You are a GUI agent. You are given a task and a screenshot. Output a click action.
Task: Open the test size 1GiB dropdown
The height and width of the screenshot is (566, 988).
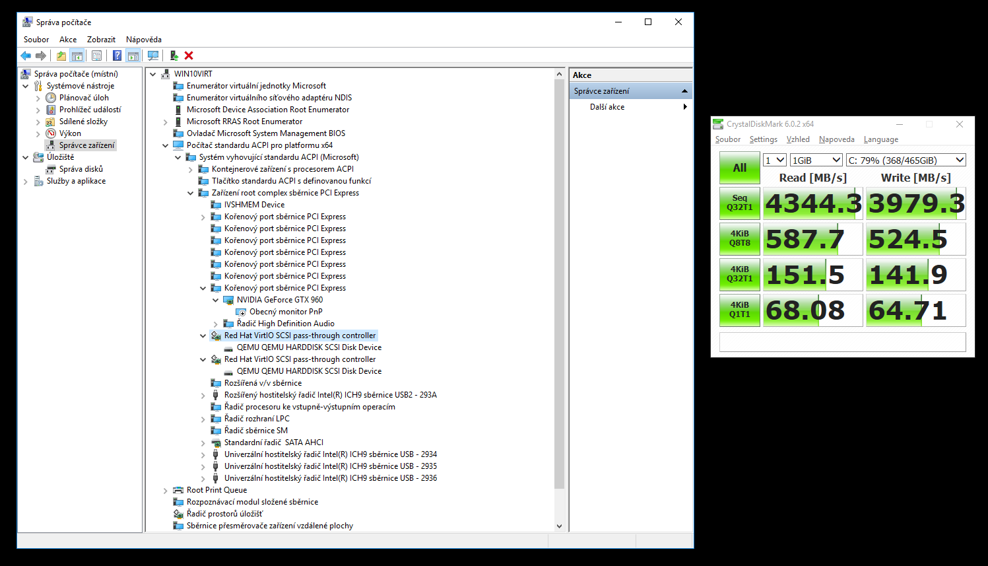click(816, 160)
